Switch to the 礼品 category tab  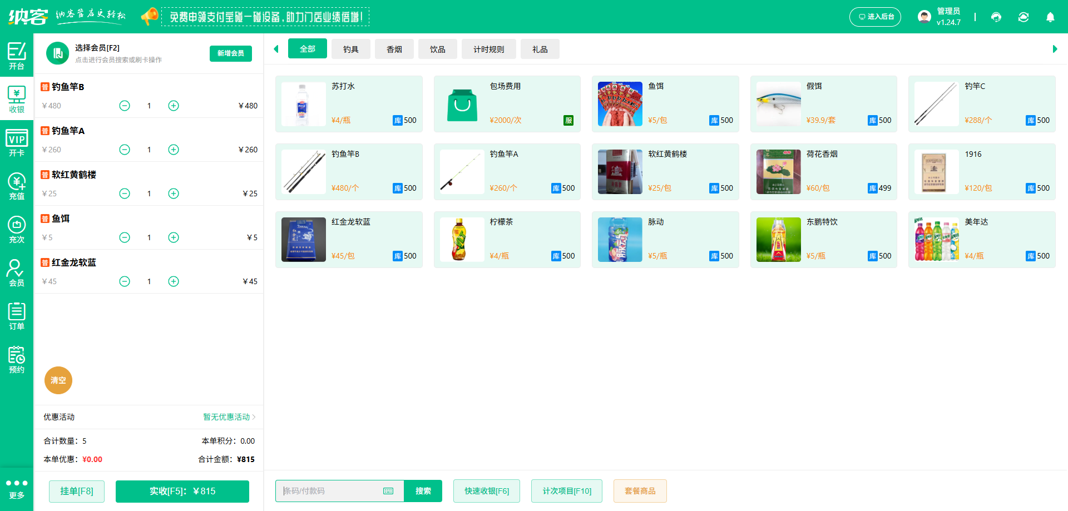[x=540, y=49]
